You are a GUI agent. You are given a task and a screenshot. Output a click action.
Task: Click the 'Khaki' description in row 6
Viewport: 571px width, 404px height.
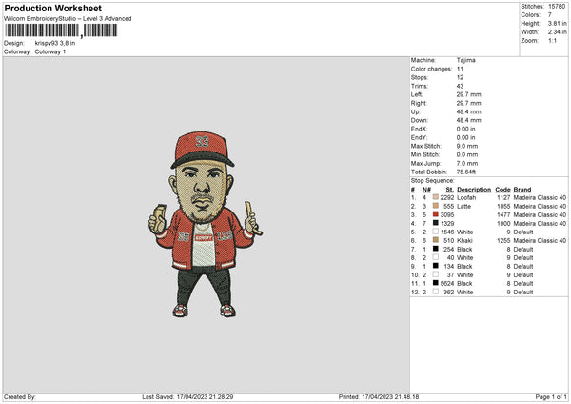pyautogui.click(x=464, y=241)
